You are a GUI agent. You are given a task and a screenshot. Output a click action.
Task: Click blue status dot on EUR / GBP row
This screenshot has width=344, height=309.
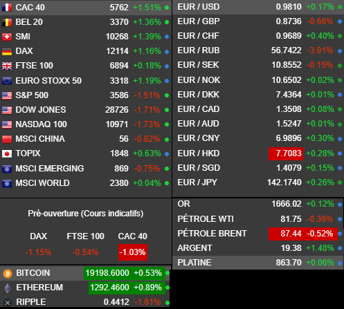340,21
